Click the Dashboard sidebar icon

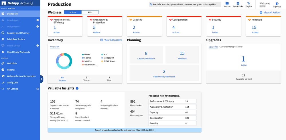3,14
